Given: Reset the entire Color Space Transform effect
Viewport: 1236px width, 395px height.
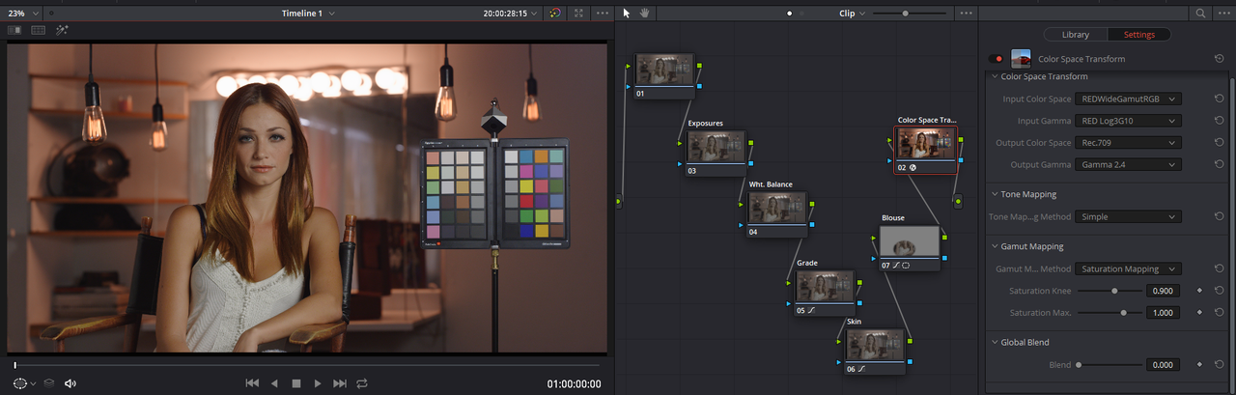Looking at the screenshot, I should 1220,59.
